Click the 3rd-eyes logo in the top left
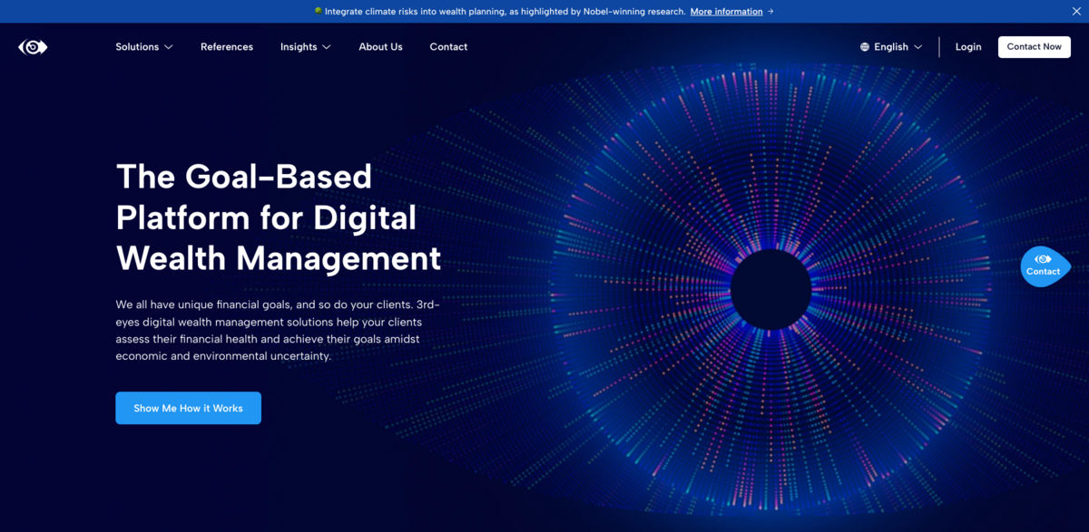This screenshot has height=532, width=1089. point(33,46)
